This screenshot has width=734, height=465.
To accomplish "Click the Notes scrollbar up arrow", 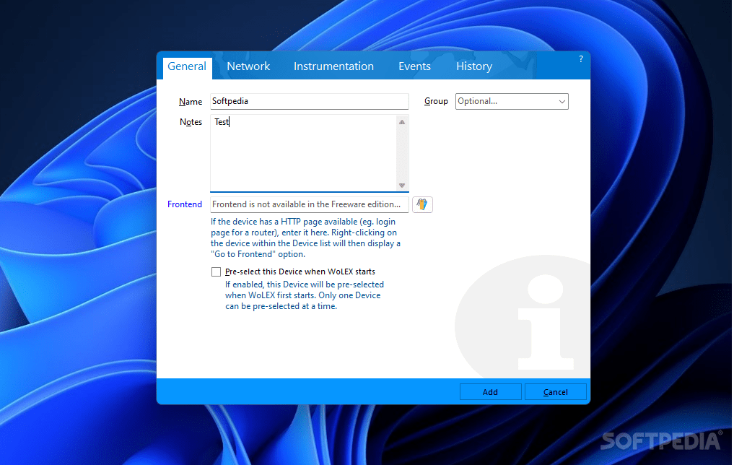I will [402, 122].
